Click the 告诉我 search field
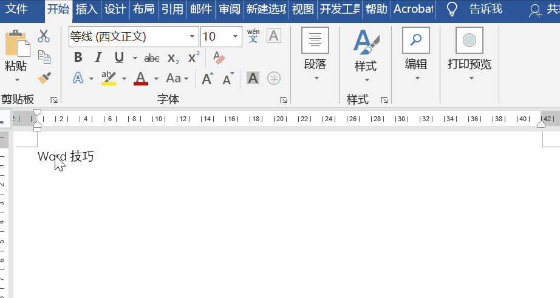560x298 pixels. pyautogui.click(x=486, y=9)
